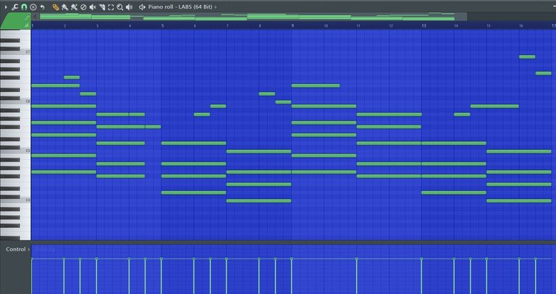Select the Paint brush tool
The height and width of the screenshot is (294, 556).
coord(64,7)
